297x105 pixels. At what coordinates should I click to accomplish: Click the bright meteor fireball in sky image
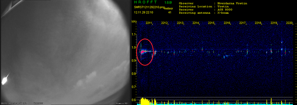point(5,80)
